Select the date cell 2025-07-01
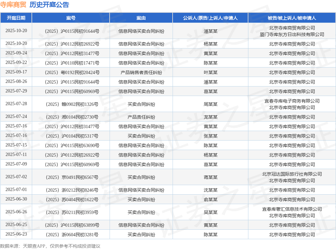This screenshot has height=249, width=336. tap(16, 189)
